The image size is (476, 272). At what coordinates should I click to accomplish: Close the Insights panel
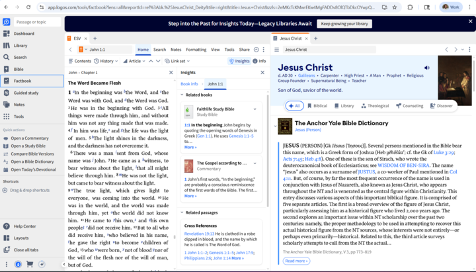(x=262, y=73)
